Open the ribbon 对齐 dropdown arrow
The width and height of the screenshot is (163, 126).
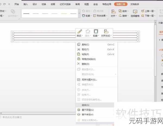point(116,16)
